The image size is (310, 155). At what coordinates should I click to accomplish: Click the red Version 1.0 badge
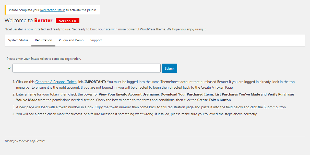pos(67,21)
